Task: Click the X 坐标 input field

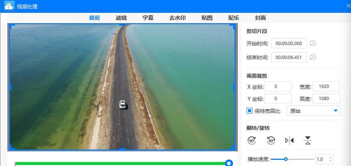Action: (x=278, y=86)
